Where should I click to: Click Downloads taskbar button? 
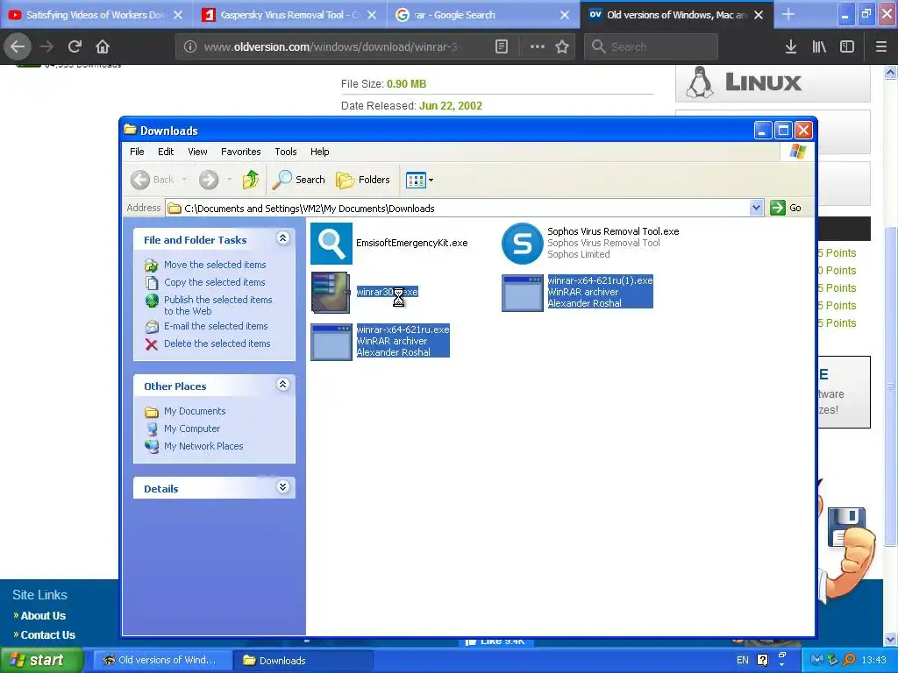click(303, 660)
